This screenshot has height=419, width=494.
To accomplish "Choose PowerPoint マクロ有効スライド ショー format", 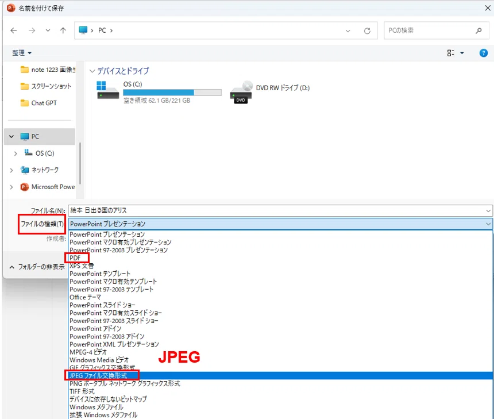I will tap(280, 313).
